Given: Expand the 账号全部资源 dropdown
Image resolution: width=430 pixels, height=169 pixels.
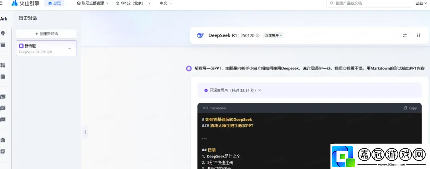Looking at the screenshot, I should 93,3.
